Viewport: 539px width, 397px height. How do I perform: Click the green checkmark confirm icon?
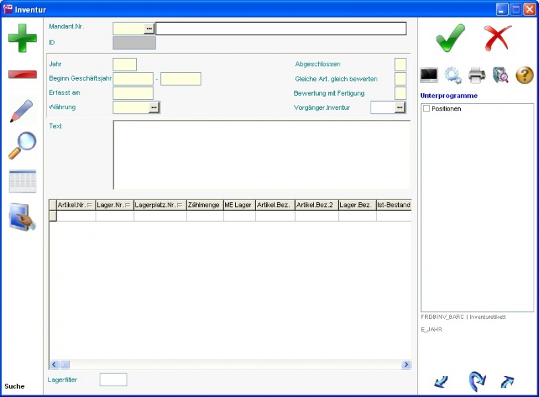tap(450, 38)
